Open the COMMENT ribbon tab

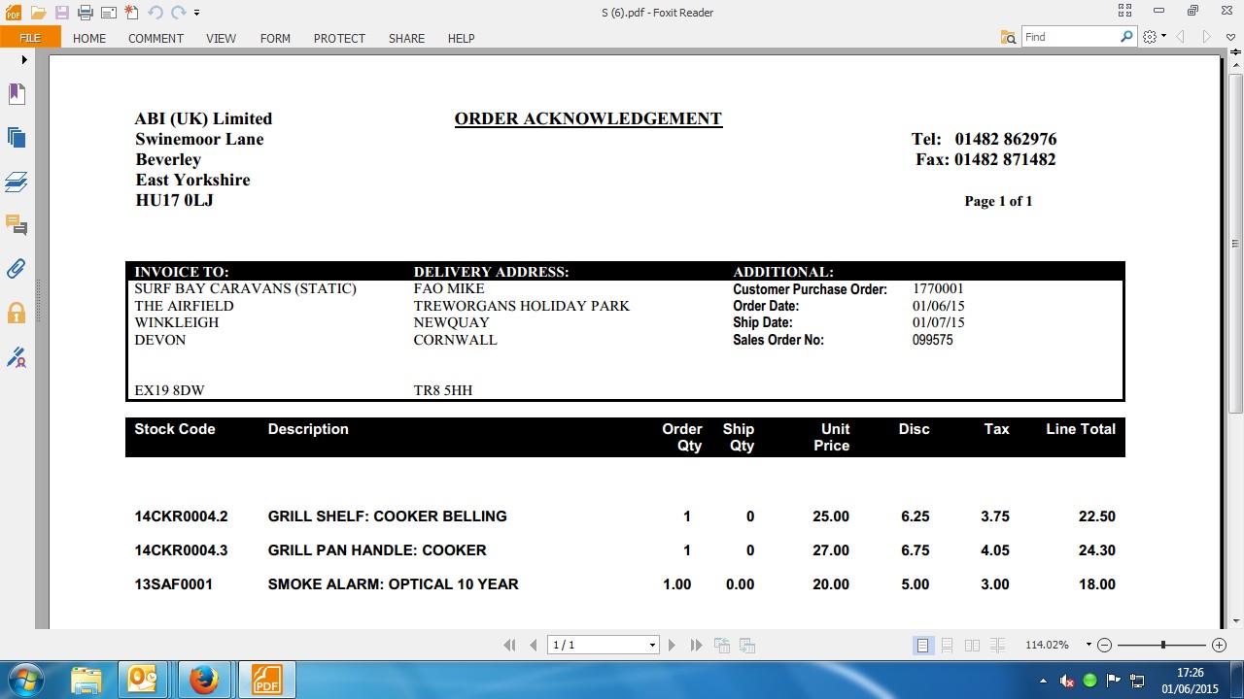[155, 38]
